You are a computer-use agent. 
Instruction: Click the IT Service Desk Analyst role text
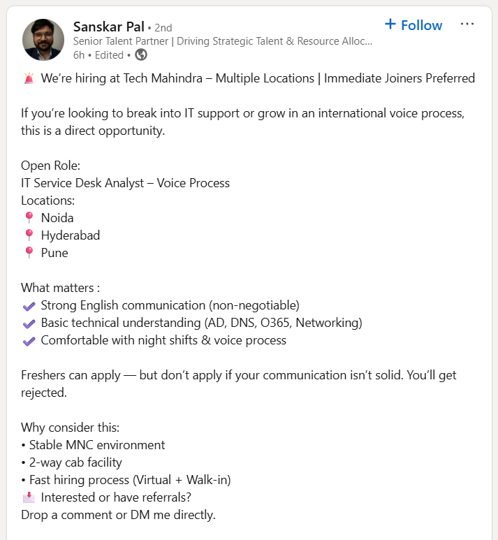pos(125,183)
